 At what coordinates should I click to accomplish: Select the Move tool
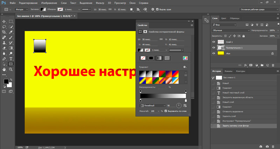coord(4,22)
